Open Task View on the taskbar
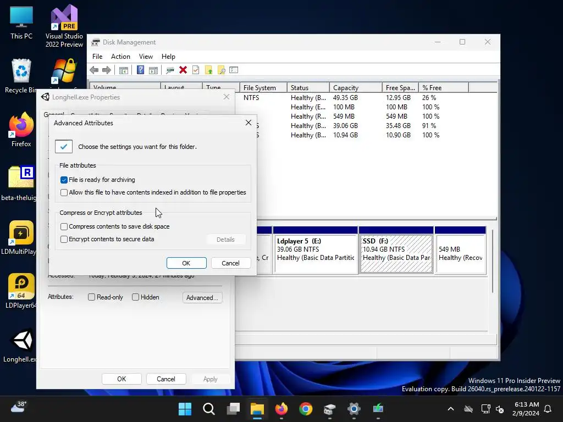Screen dimensions: 563x422 pyautogui.click(x=233, y=409)
